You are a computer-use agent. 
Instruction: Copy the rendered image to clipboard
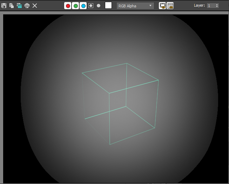(12, 6)
